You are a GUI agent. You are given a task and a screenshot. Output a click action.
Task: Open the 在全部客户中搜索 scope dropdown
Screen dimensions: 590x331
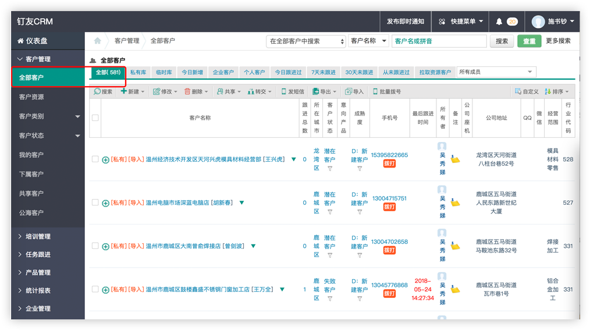[x=306, y=41]
